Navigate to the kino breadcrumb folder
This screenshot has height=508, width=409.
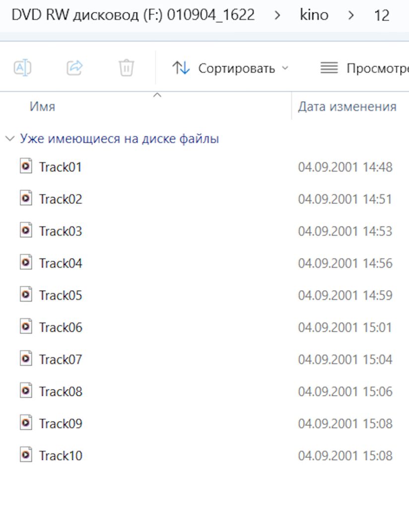314,15
